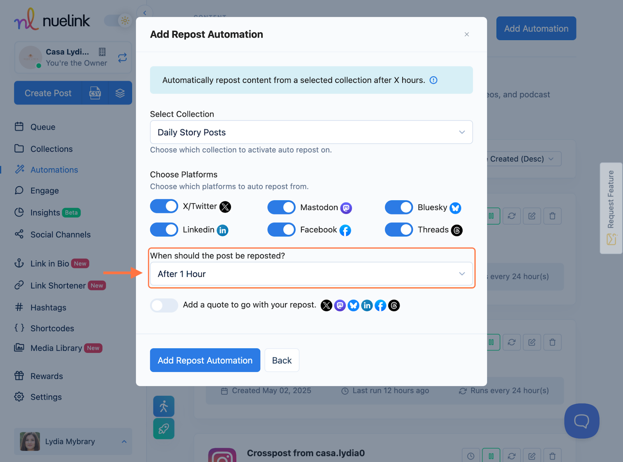Open the stacked layers bulk post icon
The image size is (623, 462).
click(x=120, y=93)
